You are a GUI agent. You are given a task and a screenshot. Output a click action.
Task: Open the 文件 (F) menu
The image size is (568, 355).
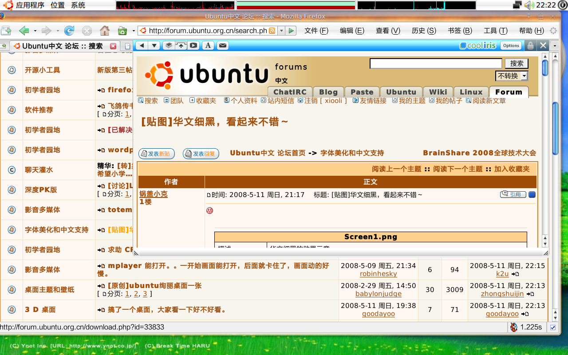[x=316, y=31]
